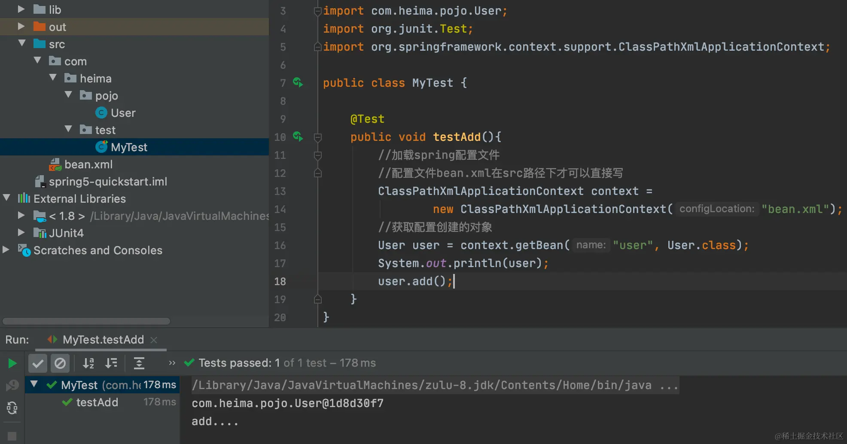Screen dimensions: 847x444
Task: Click the expand all test results icon
Action: point(139,364)
